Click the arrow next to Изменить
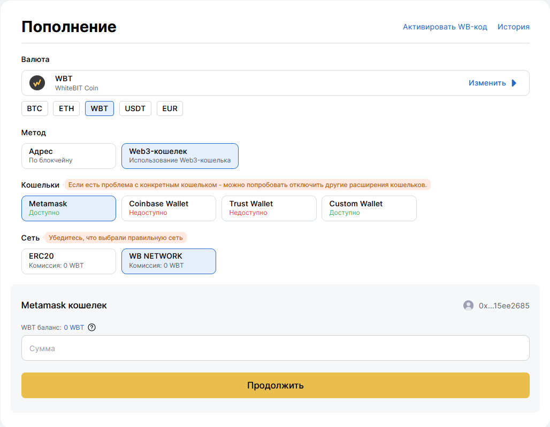The width and height of the screenshot is (550, 427). click(x=514, y=83)
